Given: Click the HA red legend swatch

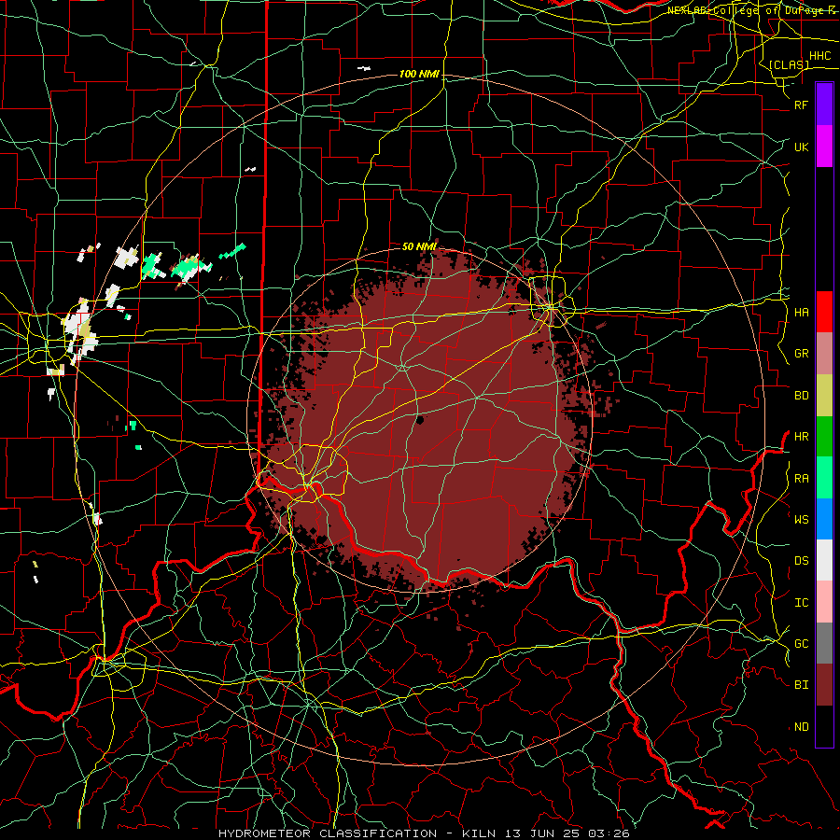Looking at the screenshot, I should [824, 312].
